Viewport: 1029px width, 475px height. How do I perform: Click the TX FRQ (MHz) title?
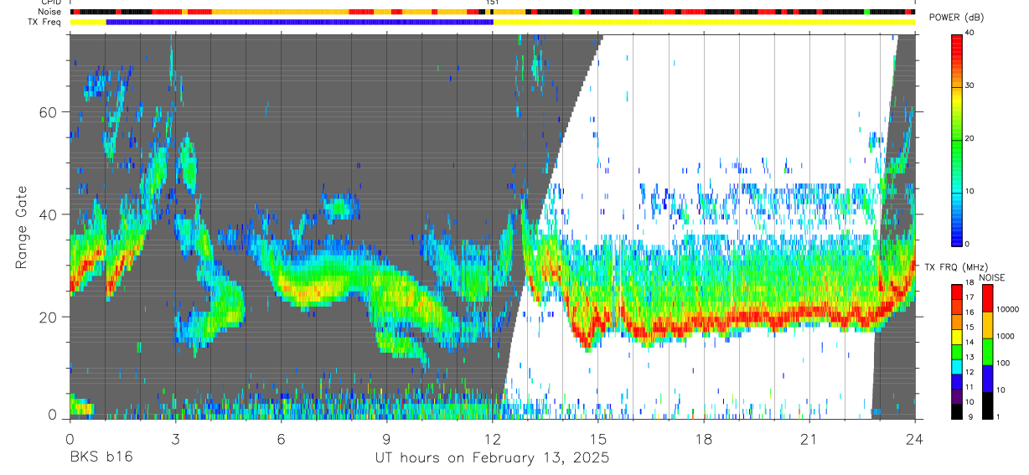(956, 266)
